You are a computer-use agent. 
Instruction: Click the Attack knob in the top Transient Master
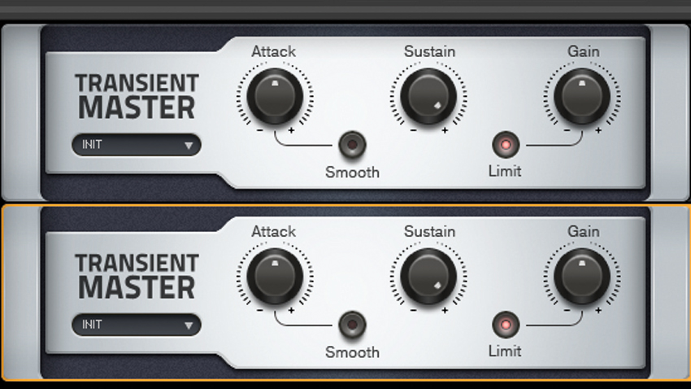tap(275, 96)
